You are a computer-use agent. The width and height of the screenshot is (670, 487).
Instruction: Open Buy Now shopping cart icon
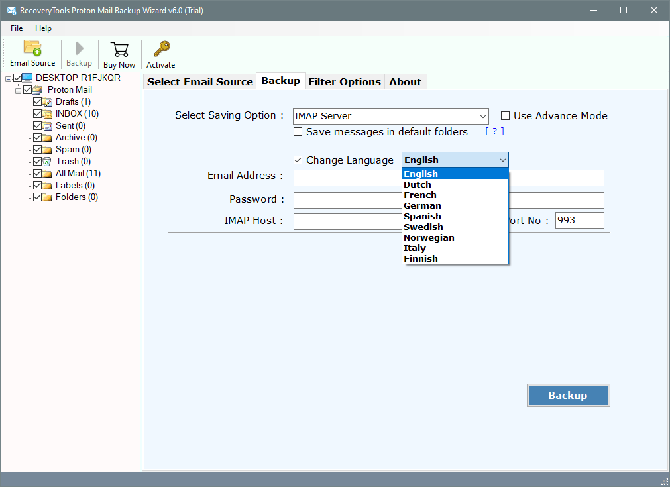coord(119,50)
